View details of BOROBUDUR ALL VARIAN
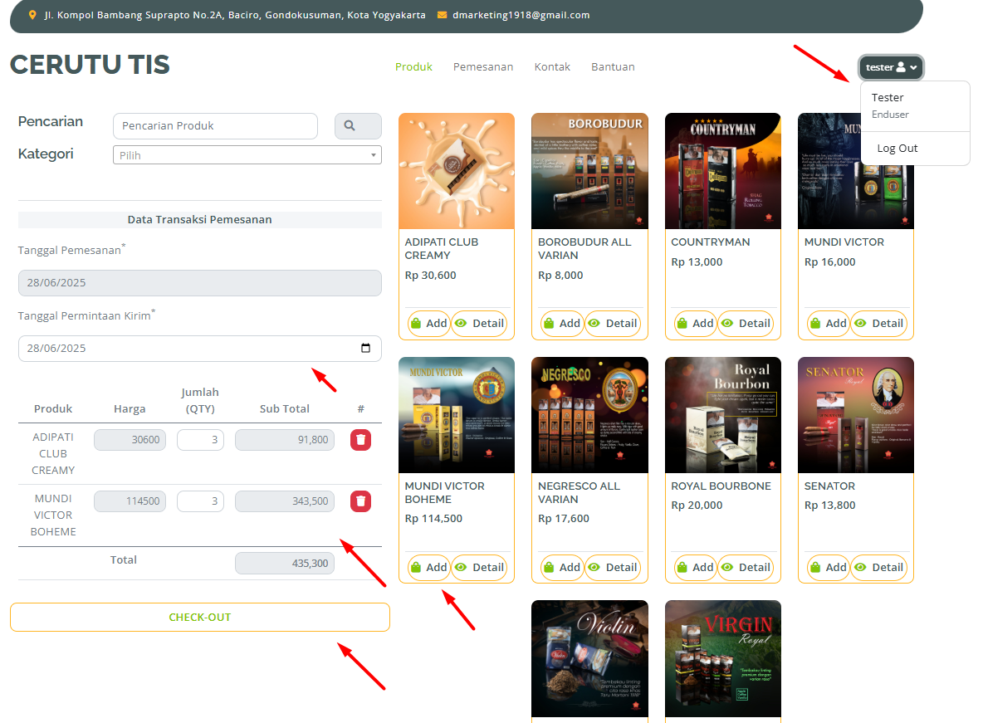This screenshot has width=983, height=723. (x=612, y=324)
